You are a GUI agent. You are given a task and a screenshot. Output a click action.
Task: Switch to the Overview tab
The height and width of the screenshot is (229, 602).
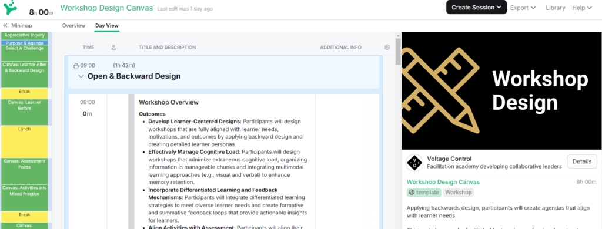point(73,26)
